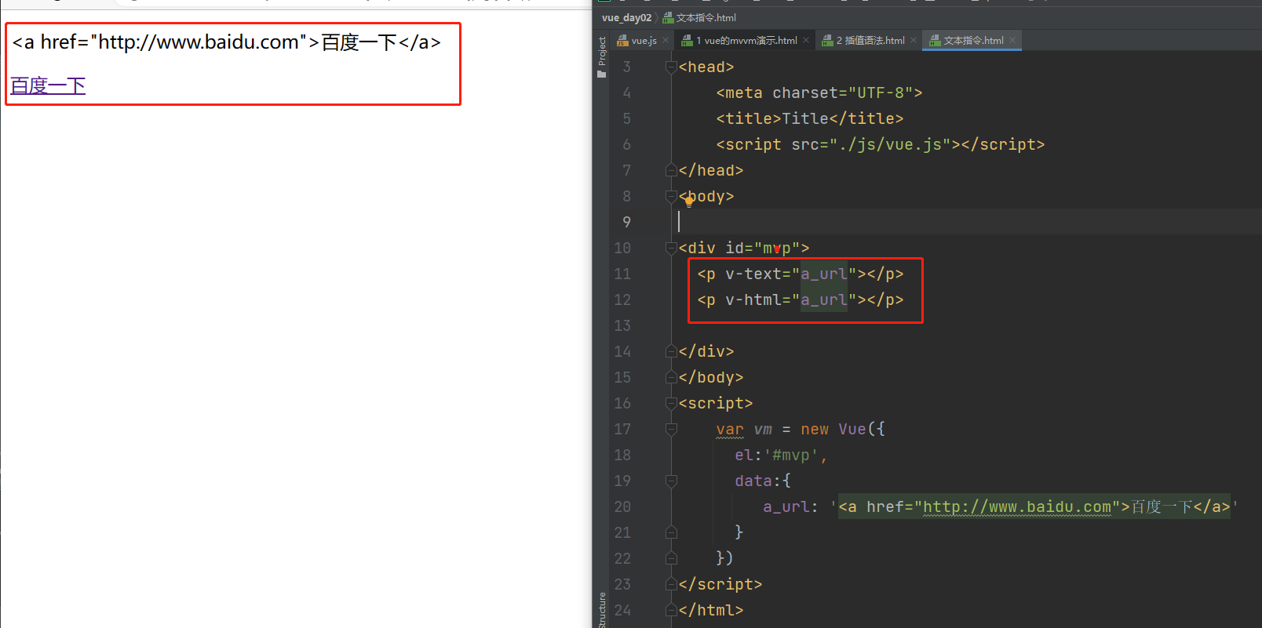Click vue_day02 in the breadcrumb path
This screenshot has height=628, width=1262.
[626, 18]
